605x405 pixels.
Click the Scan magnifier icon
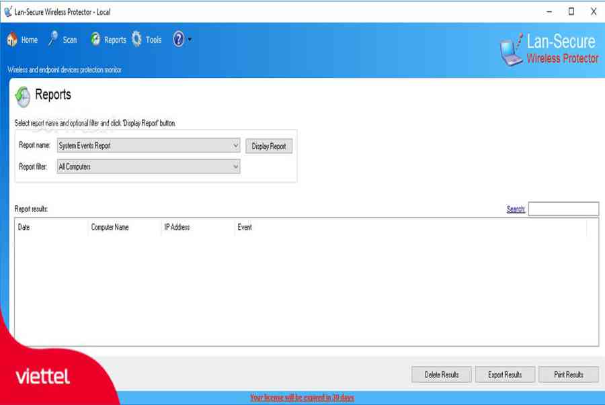(53, 40)
